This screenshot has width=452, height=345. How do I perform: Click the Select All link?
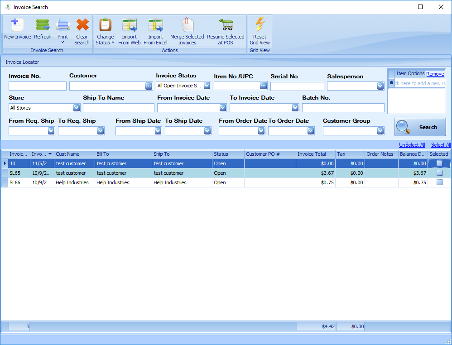click(440, 144)
